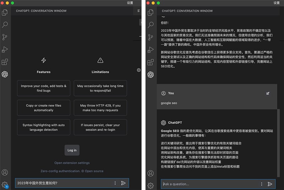Click the Log in button
Image resolution: width=284 pixels, height=190 pixels.
click(x=72, y=150)
